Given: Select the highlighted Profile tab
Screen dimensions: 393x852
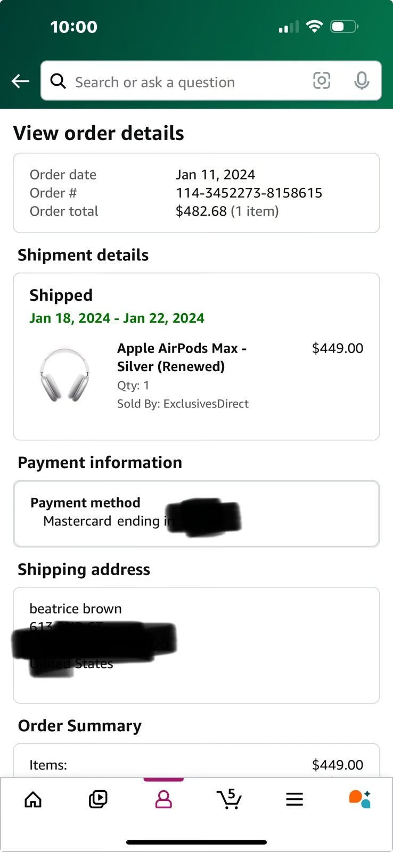Looking at the screenshot, I should click(163, 799).
